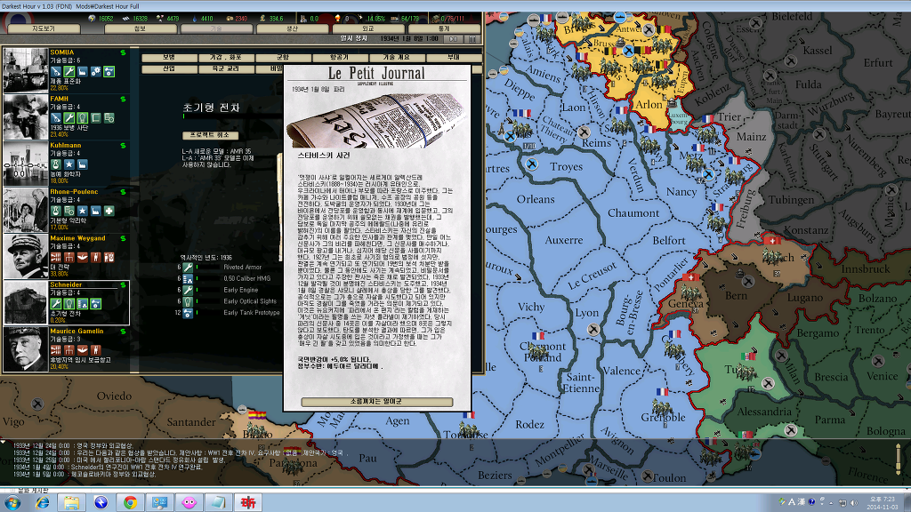Click Maxime Weygand's first doctrine icon
The width and height of the screenshot is (911, 512).
(x=56, y=257)
